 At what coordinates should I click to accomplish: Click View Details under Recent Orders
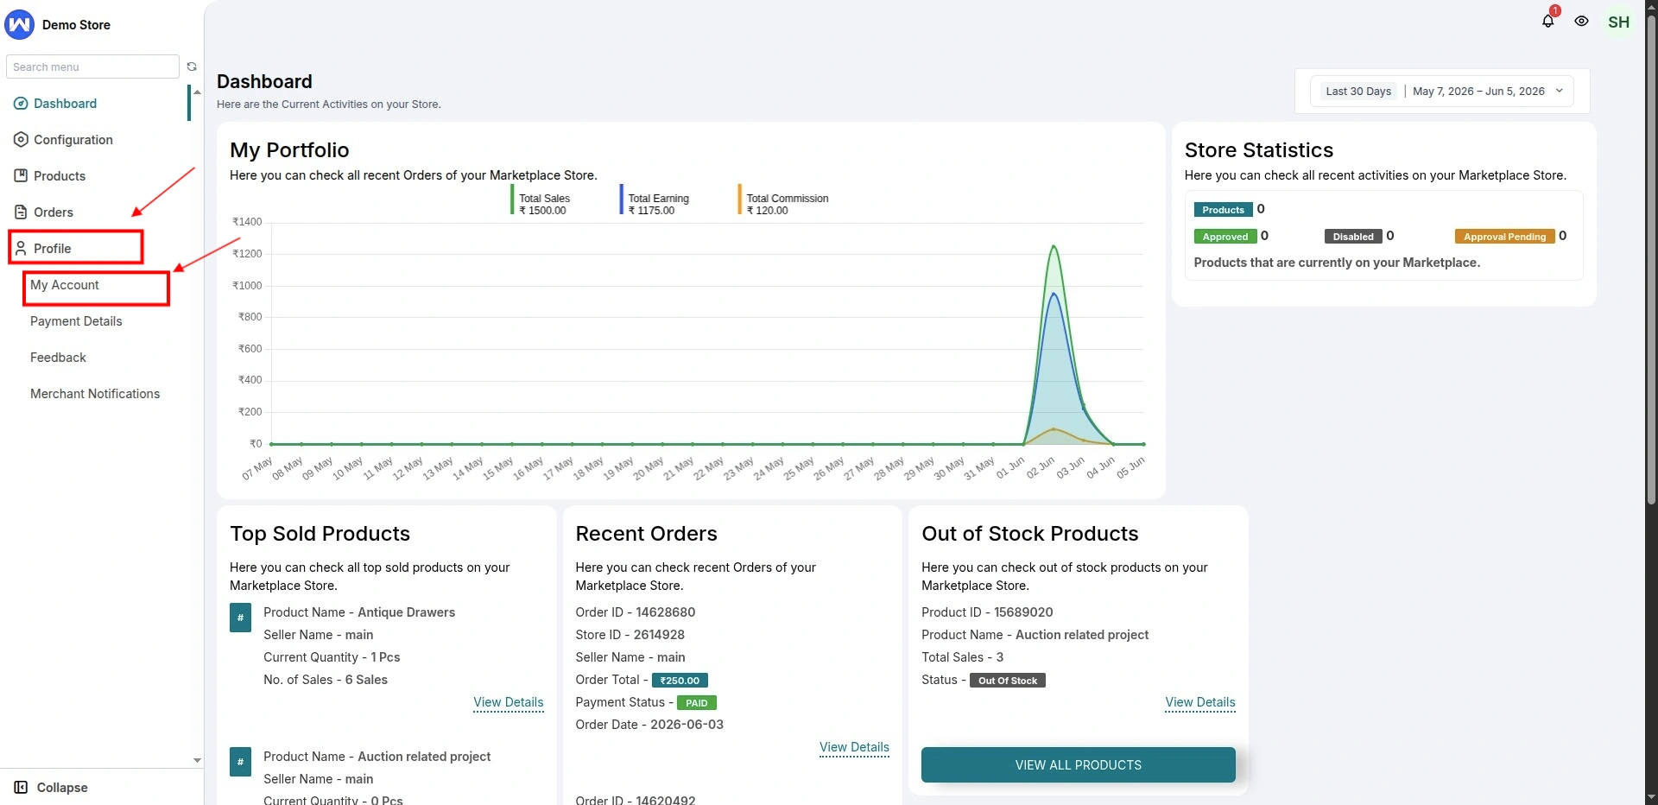click(854, 747)
